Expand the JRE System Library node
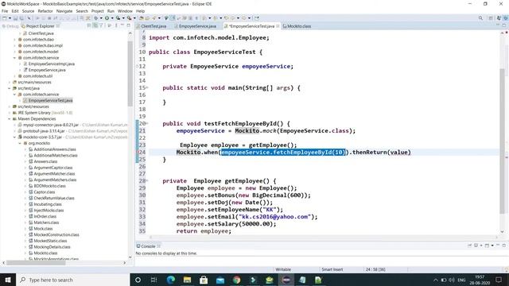 tap(10, 113)
